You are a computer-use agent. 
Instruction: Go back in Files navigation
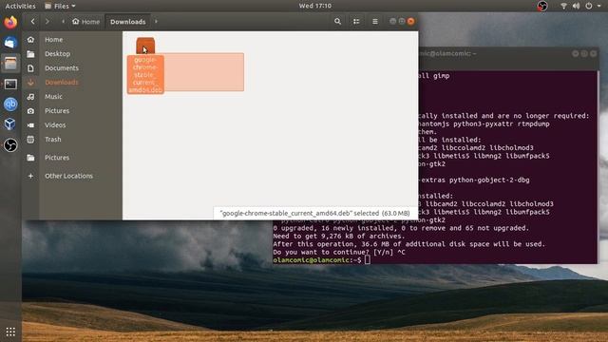point(32,22)
